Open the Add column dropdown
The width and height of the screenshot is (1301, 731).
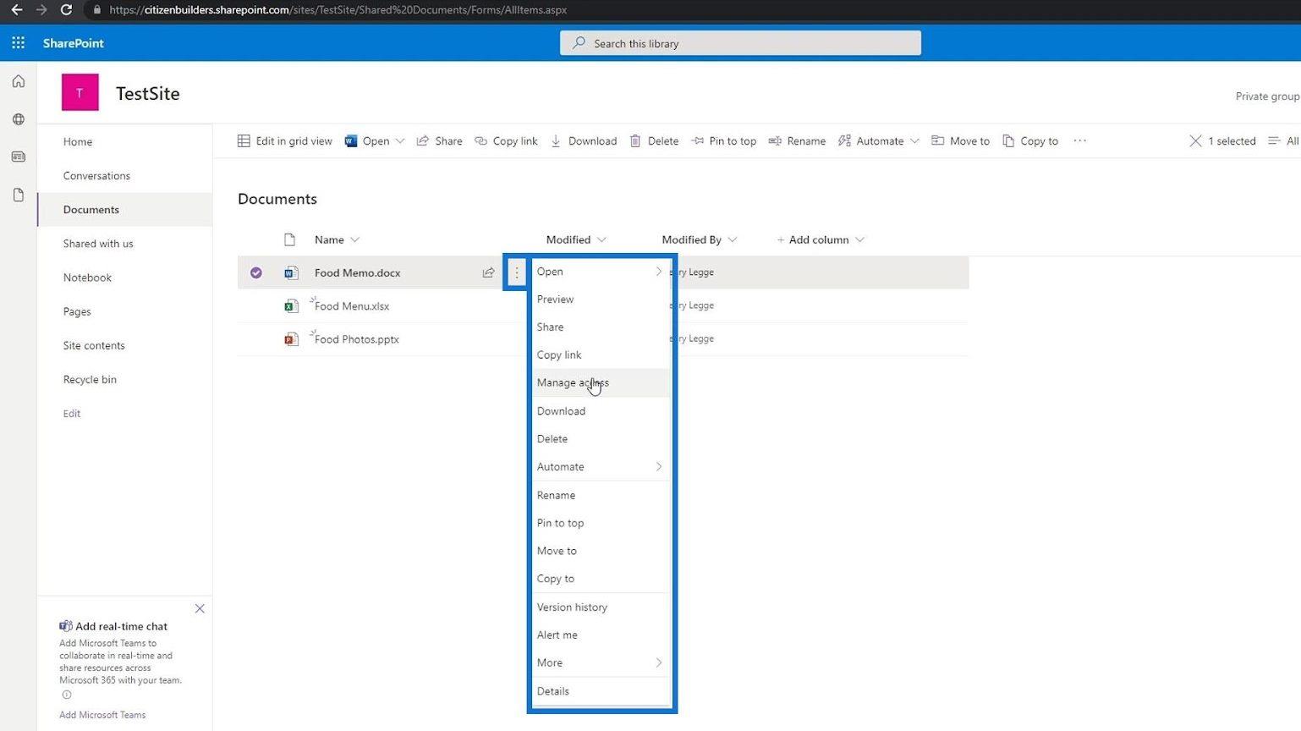pyautogui.click(x=860, y=239)
